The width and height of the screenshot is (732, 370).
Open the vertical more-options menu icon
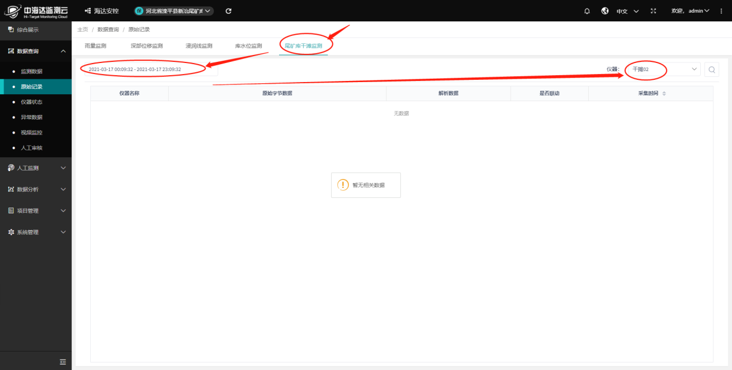pos(721,11)
